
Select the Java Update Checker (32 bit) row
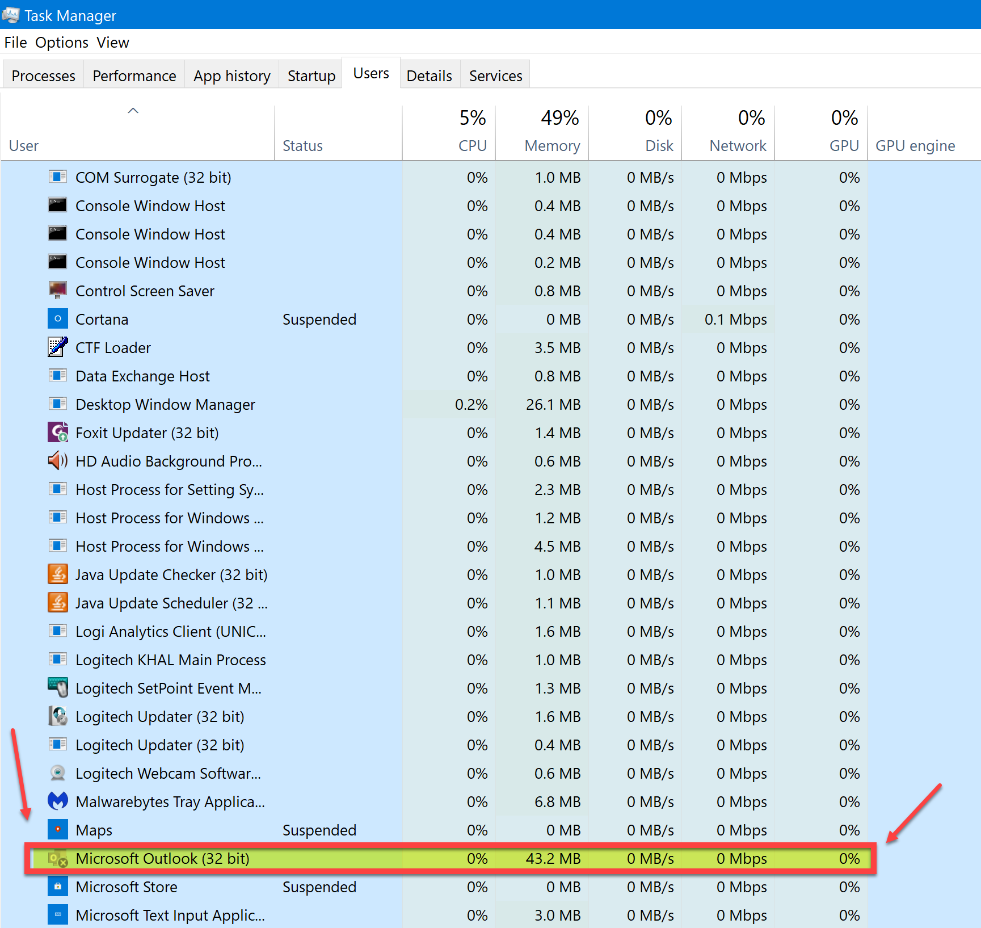pos(490,574)
